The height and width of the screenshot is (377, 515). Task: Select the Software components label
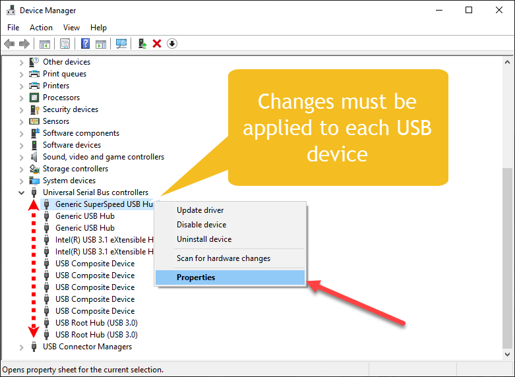(x=81, y=133)
